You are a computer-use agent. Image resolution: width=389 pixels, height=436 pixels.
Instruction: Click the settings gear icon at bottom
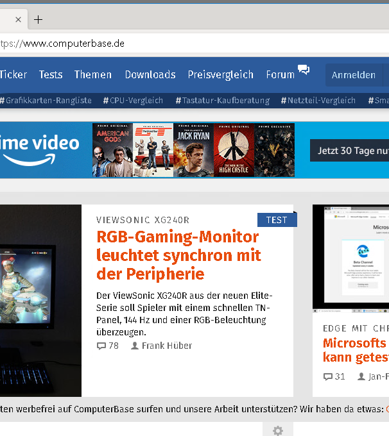277,431
